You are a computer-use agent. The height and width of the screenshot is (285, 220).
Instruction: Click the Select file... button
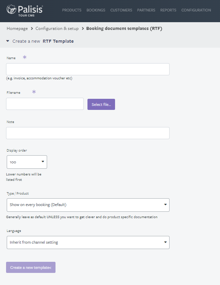click(101, 104)
